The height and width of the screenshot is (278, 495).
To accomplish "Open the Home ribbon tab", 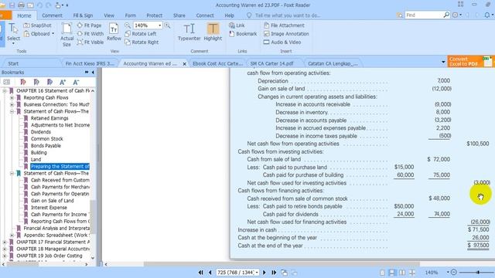I will (24, 15).
